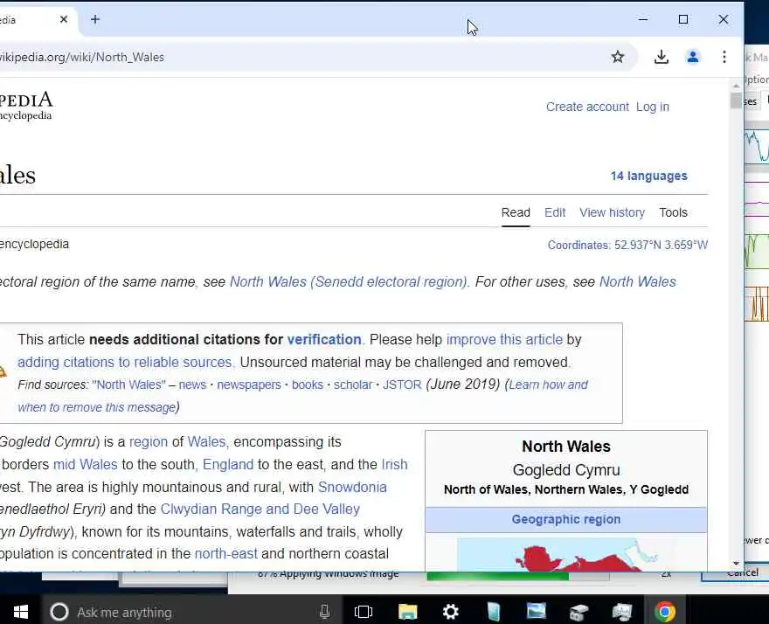Open Task View from the taskbar
Image resolution: width=769 pixels, height=624 pixels.
364,612
